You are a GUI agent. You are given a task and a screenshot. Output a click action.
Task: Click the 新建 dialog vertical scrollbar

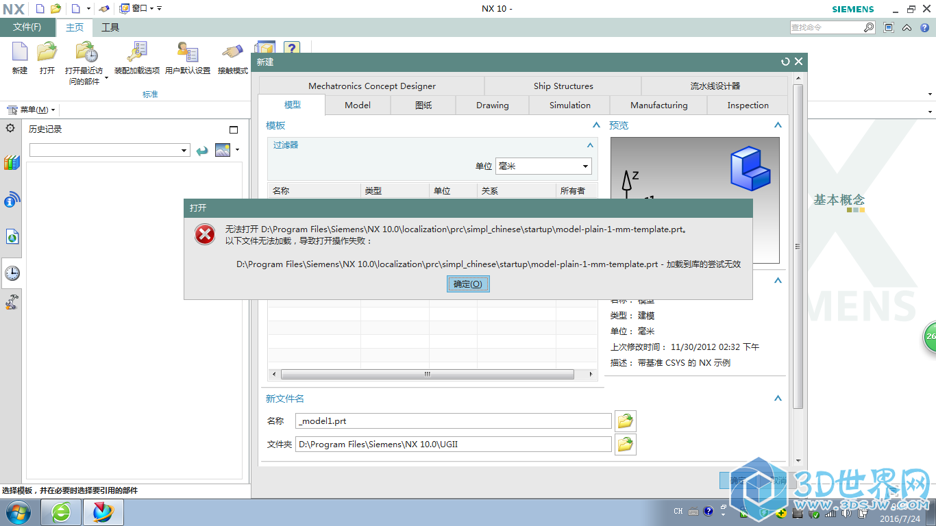798,246
